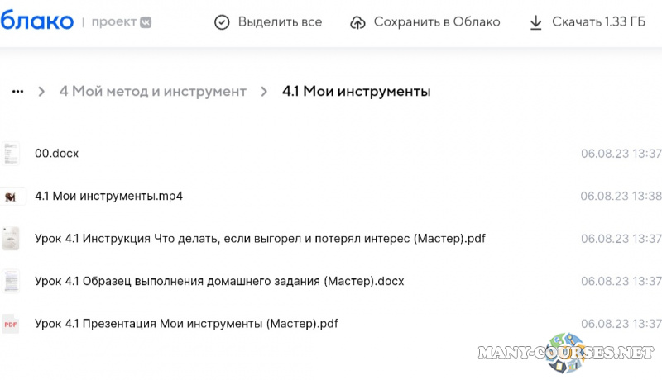The width and height of the screenshot is (662, 380).
Task: Click the current folder "4.1 Мои инструменты" breadcrumb
Action: [x=356, y=92]
